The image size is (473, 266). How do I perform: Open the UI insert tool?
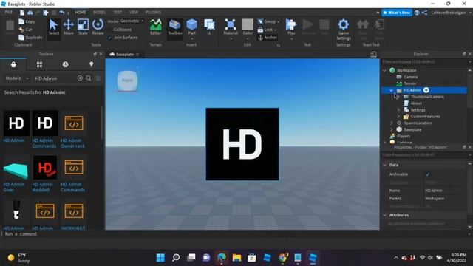pos(209,27)
